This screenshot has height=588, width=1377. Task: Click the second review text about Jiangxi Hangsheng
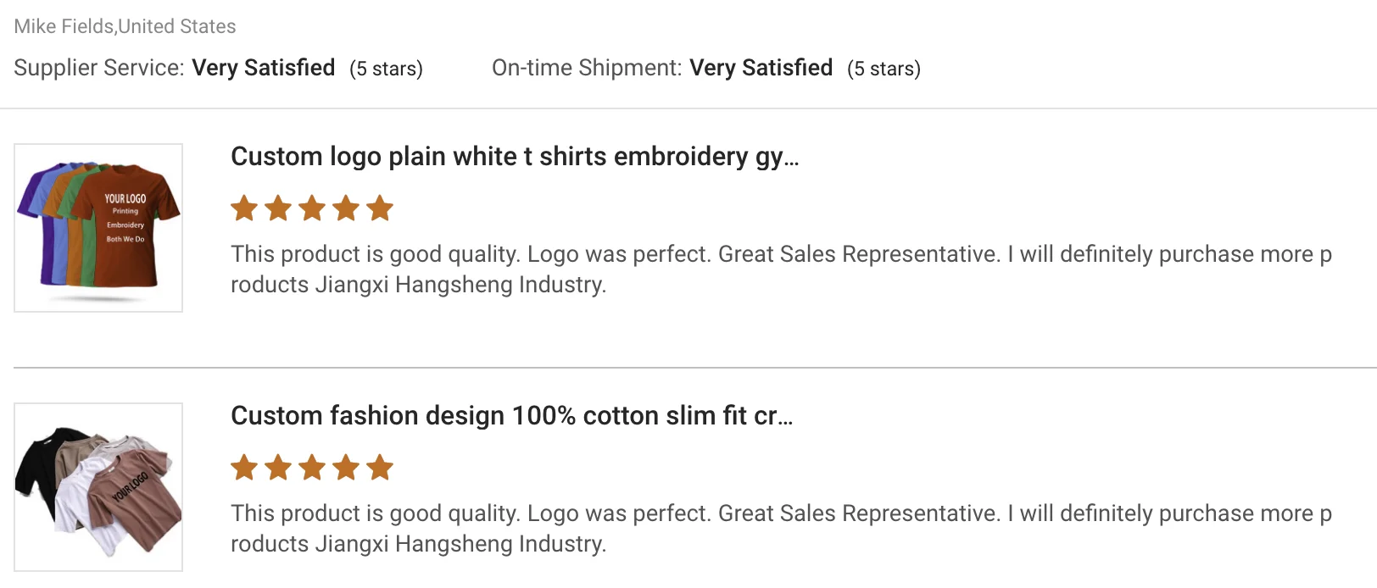[780, 529]
